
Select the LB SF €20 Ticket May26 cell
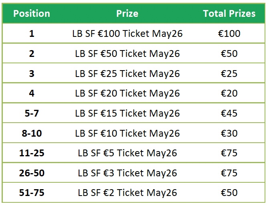coord(127,93)
